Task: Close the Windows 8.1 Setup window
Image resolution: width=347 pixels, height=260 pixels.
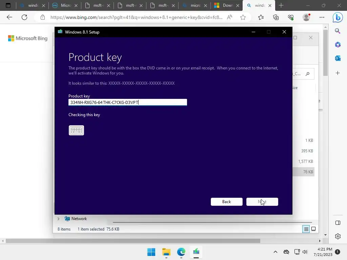Action: (284, 32)
